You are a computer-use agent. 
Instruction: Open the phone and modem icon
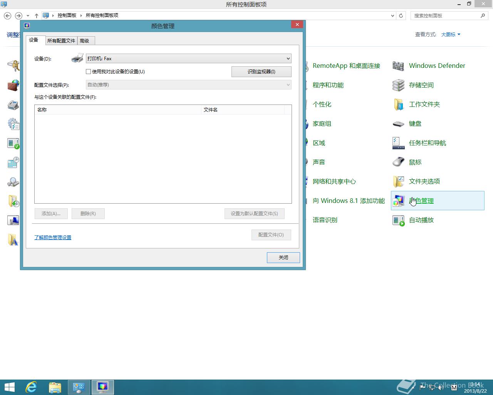tap(13, 105)
